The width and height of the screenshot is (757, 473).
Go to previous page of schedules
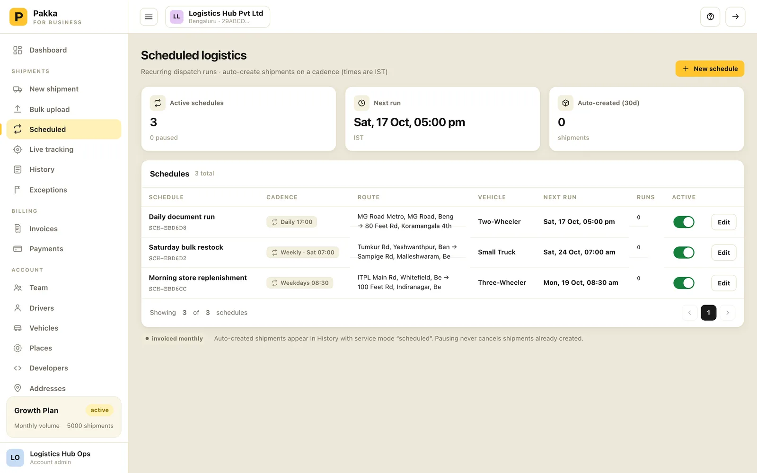coord(689,313)
